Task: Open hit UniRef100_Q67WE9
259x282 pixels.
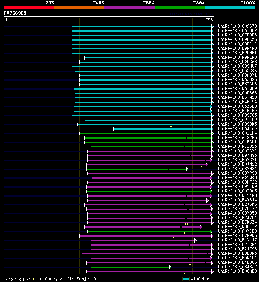Action: [237, 89]
